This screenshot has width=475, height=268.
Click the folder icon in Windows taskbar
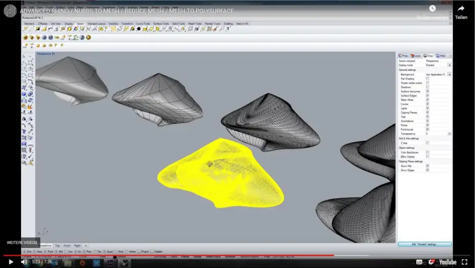(x=67, y=263)
